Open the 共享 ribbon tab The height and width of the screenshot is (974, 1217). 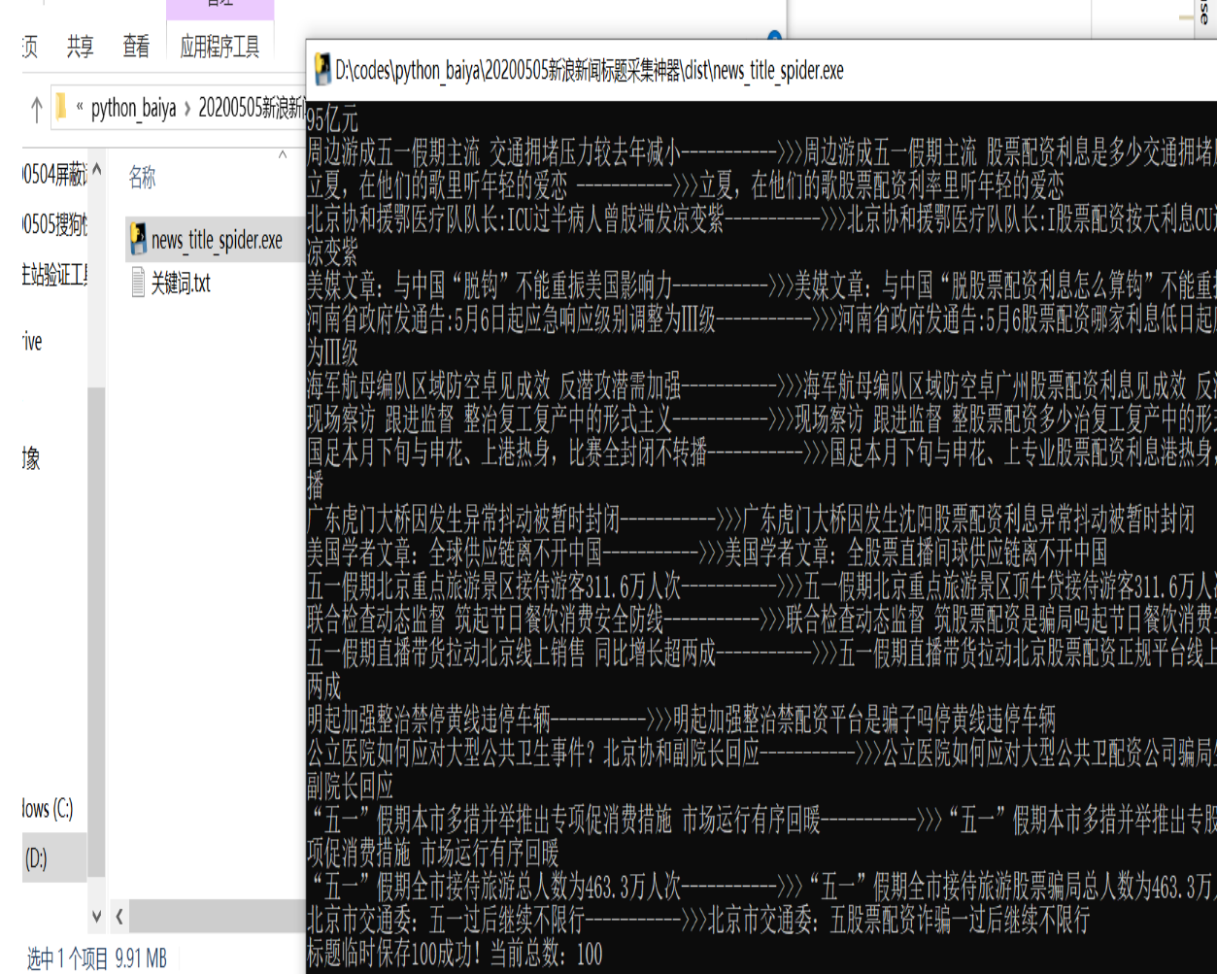(x=81, y=46)
